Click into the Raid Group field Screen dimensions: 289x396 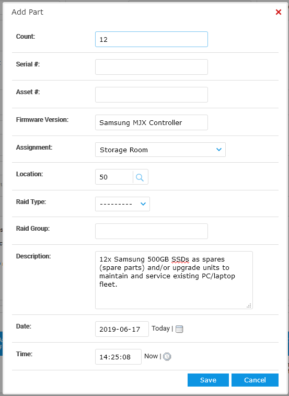152,231
